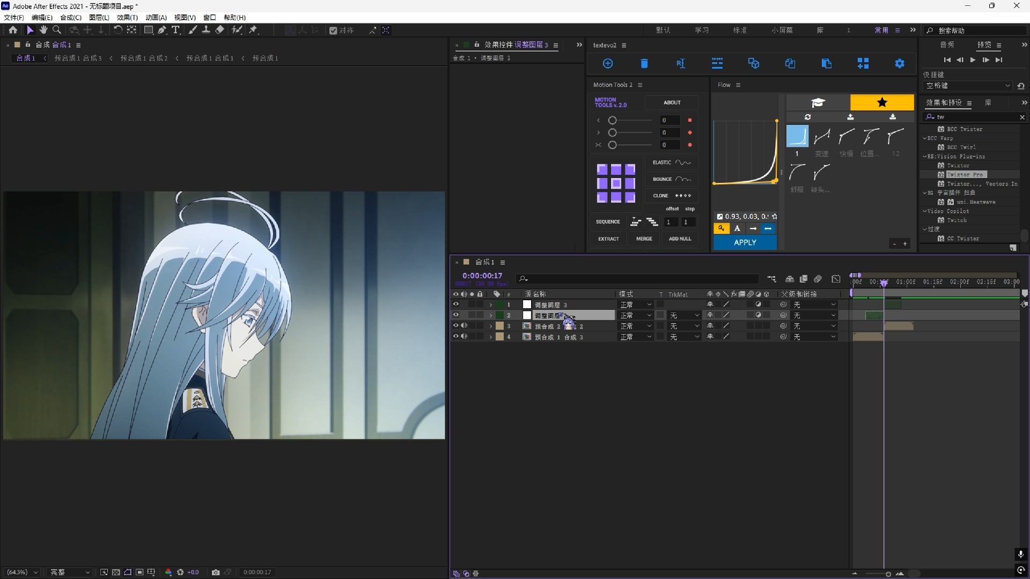The width and height of the screenshot is (1030, 579).
Task: Select the Hand tool
Action: [x=43, y=30]
